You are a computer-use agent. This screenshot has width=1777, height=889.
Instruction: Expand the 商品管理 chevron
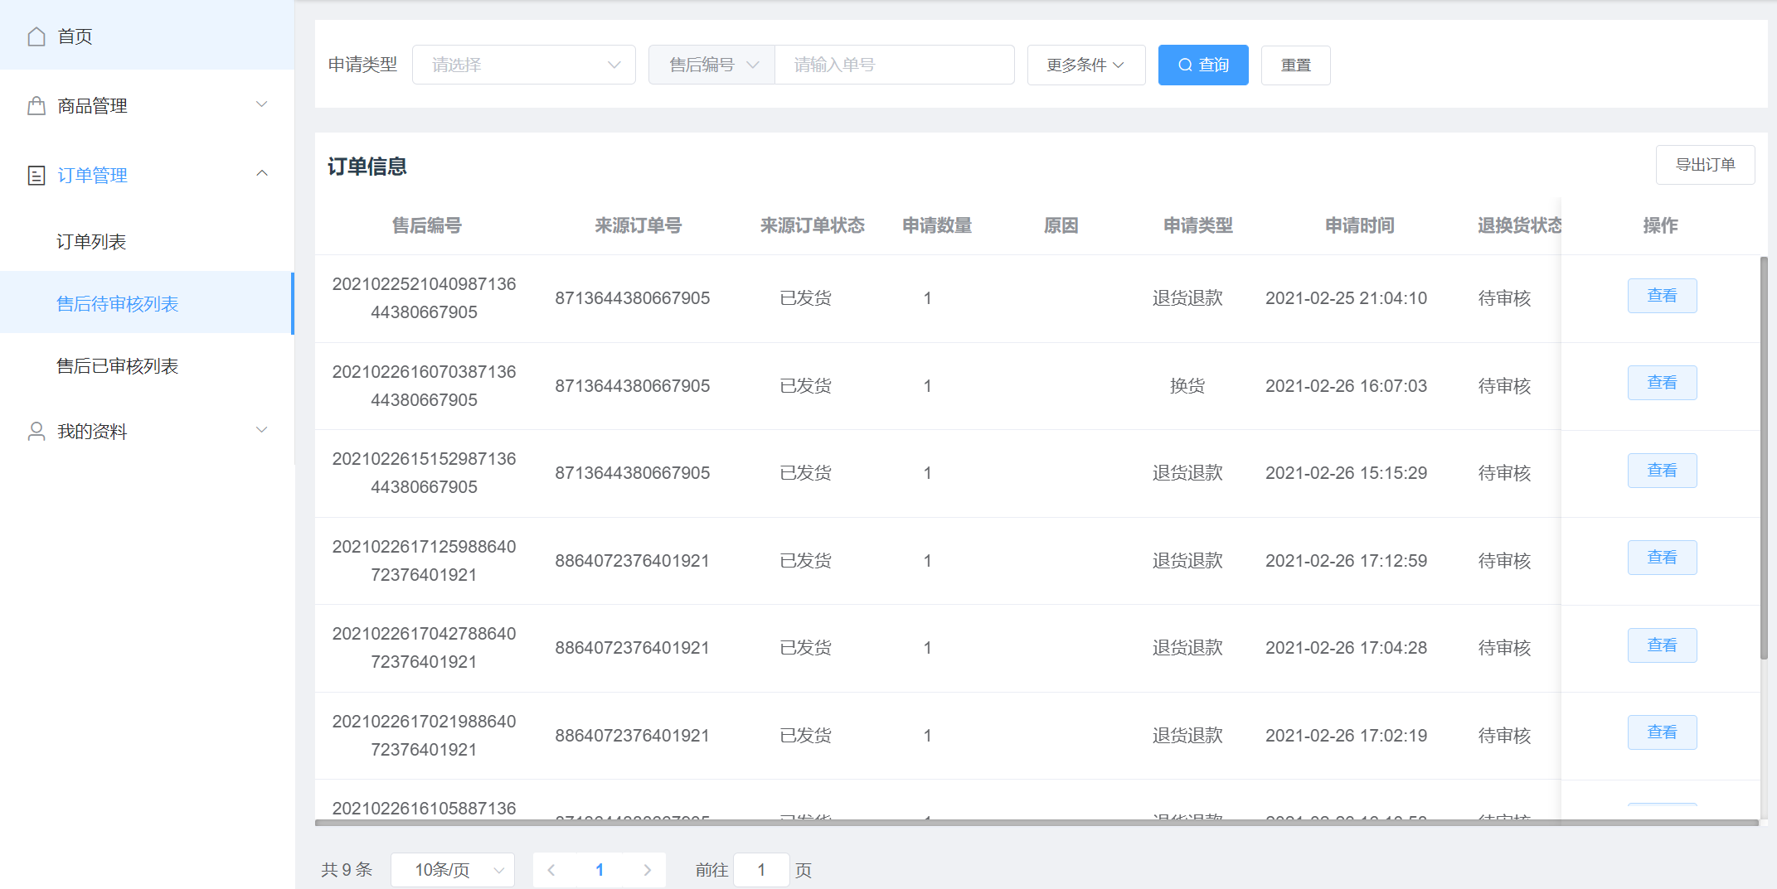262,104
